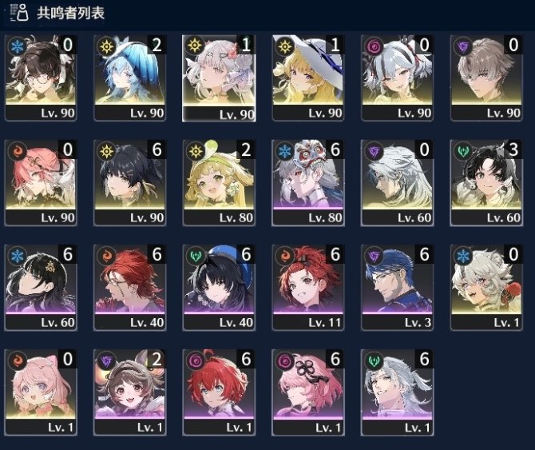The image size is (535, 450).
Task: Click the havoc element icon on silver-haired Lv. 90 card
Action: [374, 46]
